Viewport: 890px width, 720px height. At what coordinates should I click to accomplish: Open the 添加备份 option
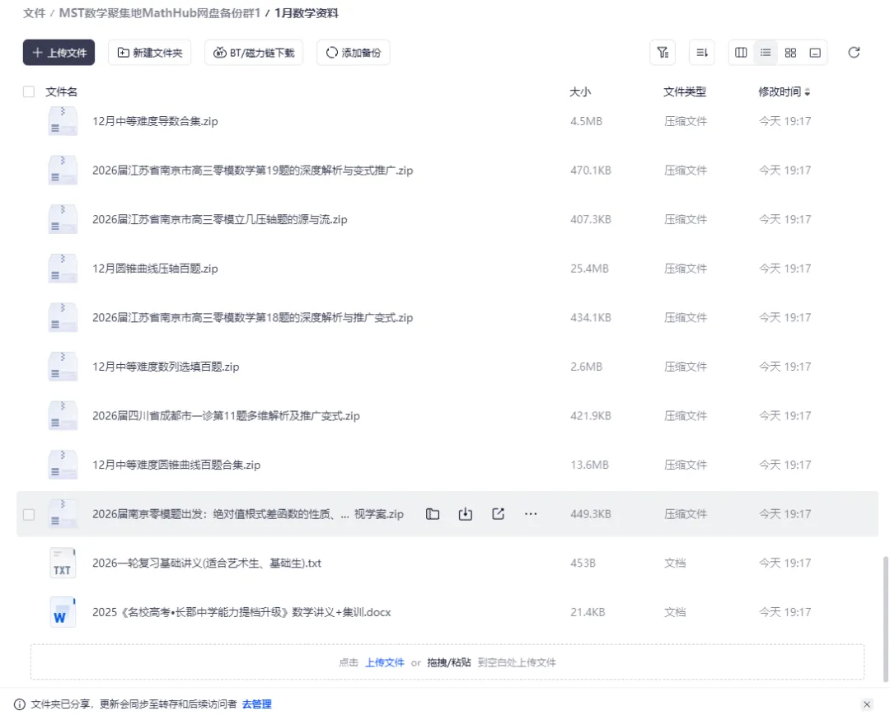[353, 52]
